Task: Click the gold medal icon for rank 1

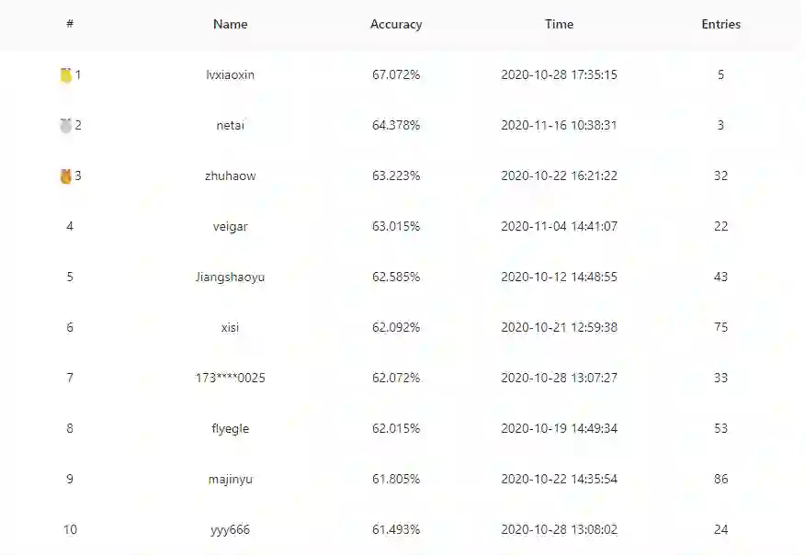Action: [x=65, y=75]
